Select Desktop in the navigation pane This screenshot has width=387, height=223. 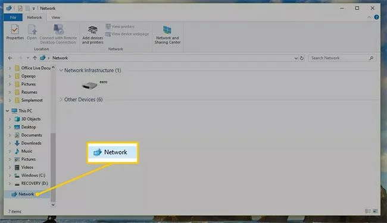coord(25,127)
